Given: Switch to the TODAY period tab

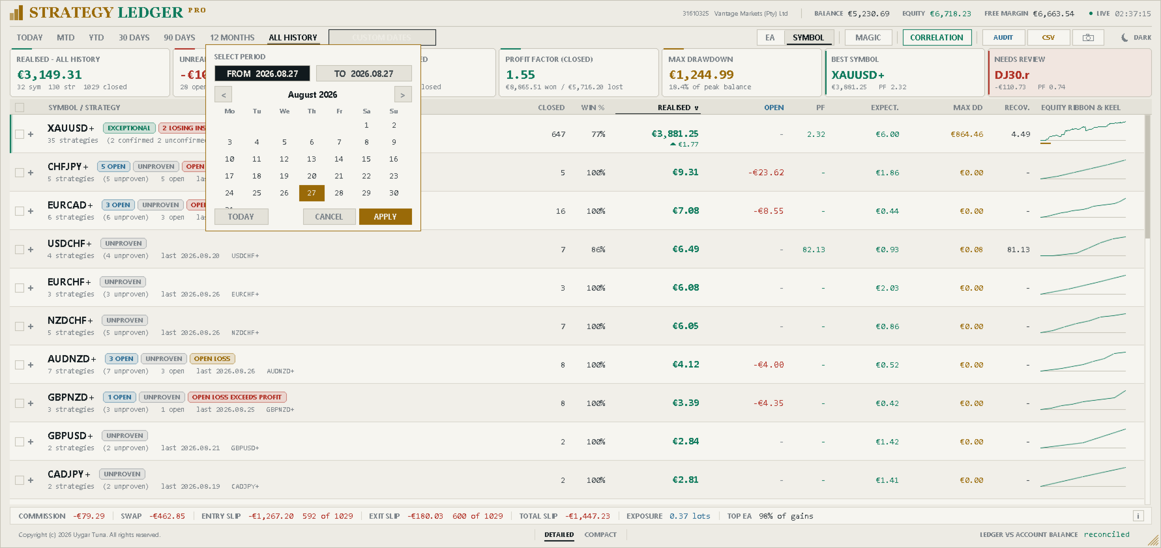Looking at the screenshot, I should click(29, 38).
